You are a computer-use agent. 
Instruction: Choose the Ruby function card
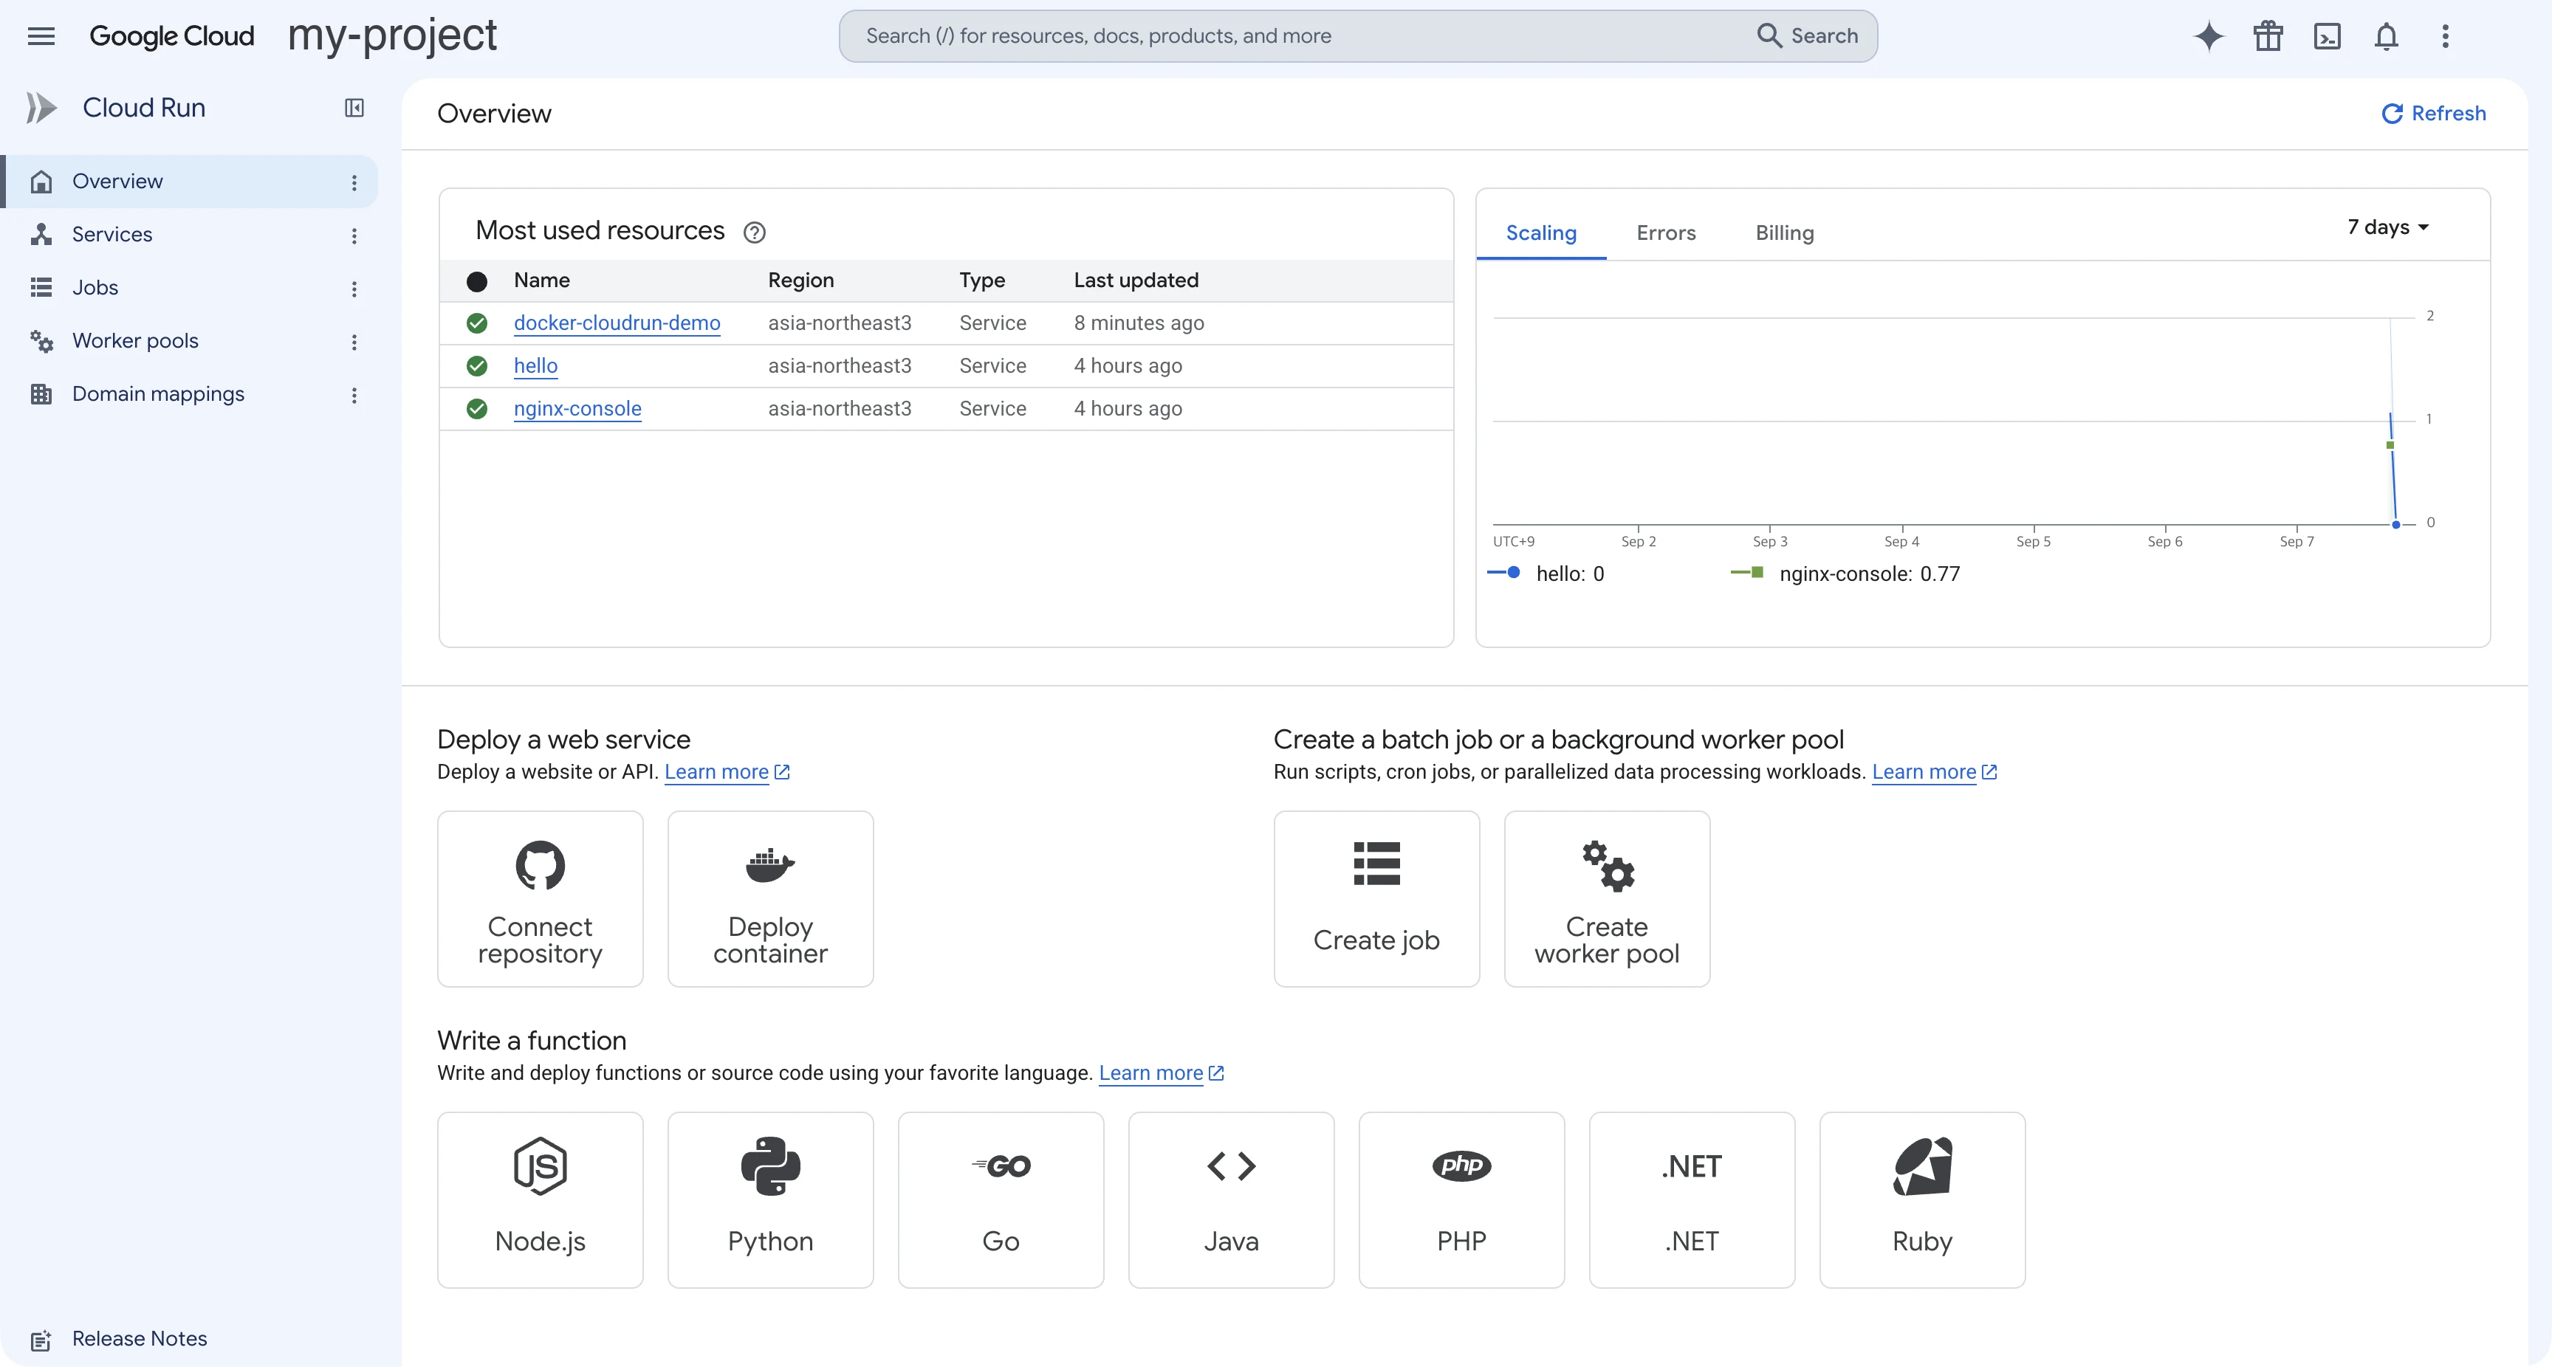pyautogui.click(x=1922, y=1199)
